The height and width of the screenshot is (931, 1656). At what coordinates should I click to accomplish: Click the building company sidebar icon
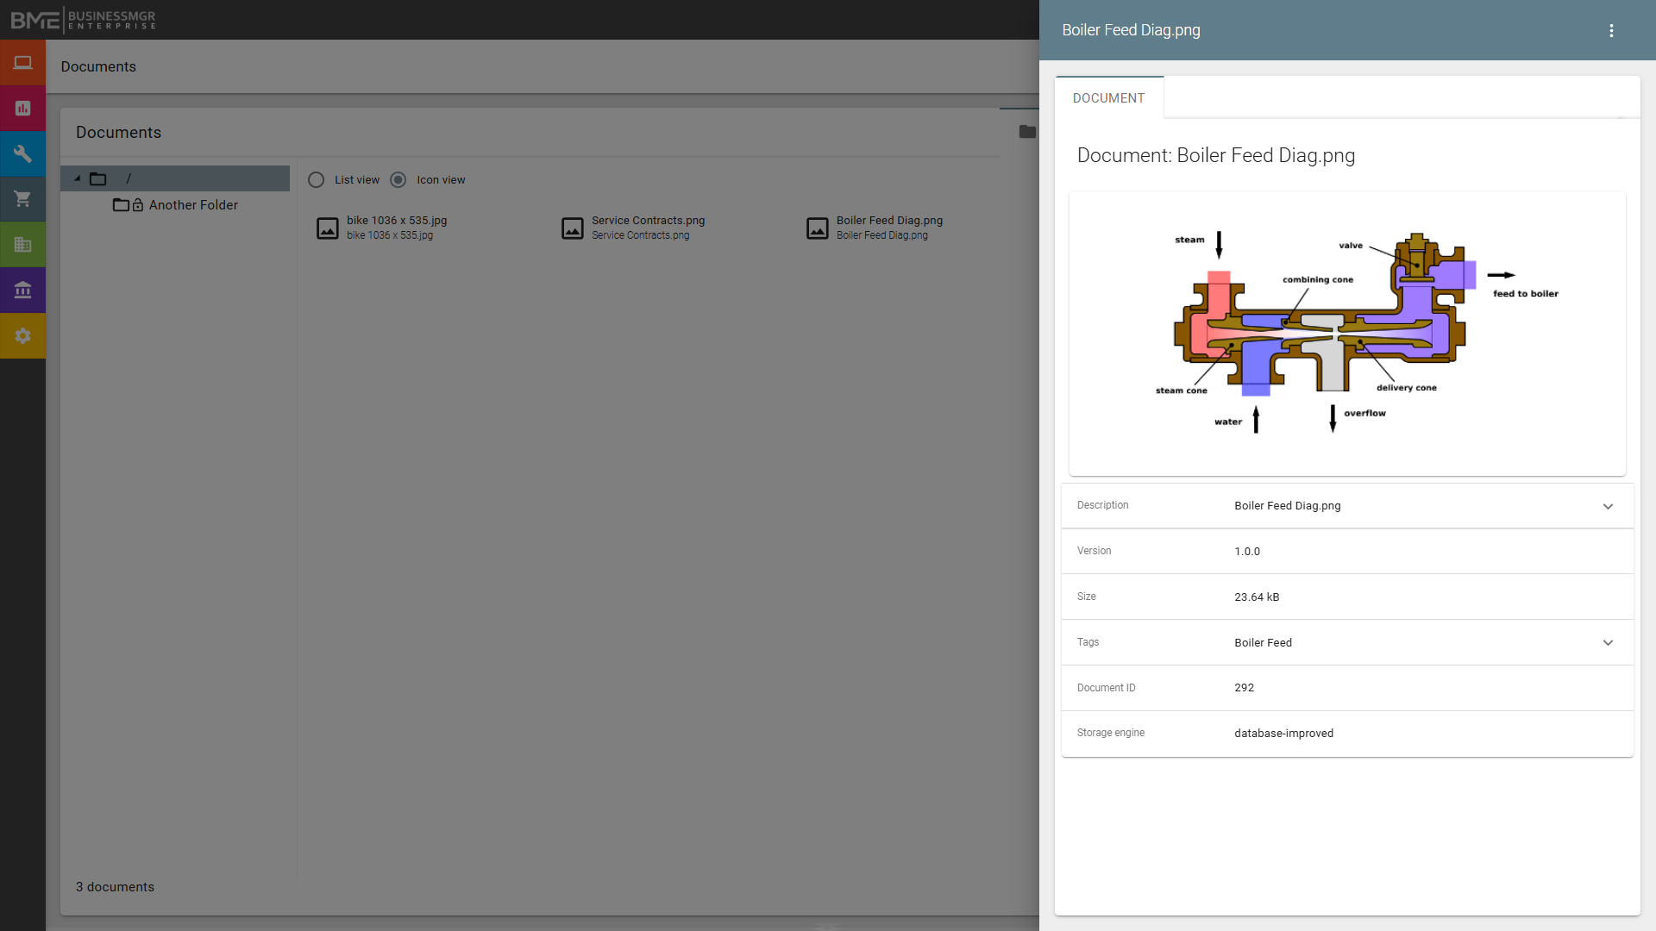point(22,245)
